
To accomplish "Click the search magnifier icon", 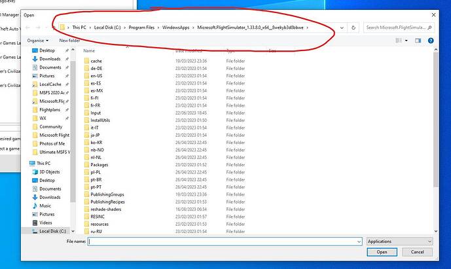I will point(429,27).
